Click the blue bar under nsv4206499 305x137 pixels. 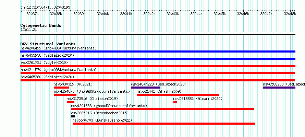click(x=158, y=52)
